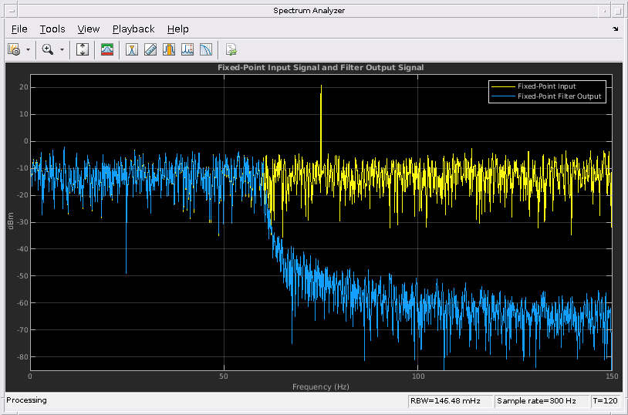This screenshot has height=415, width=628.
Task: Open the Distortion Measurements icon
Action: click(187, 49)
